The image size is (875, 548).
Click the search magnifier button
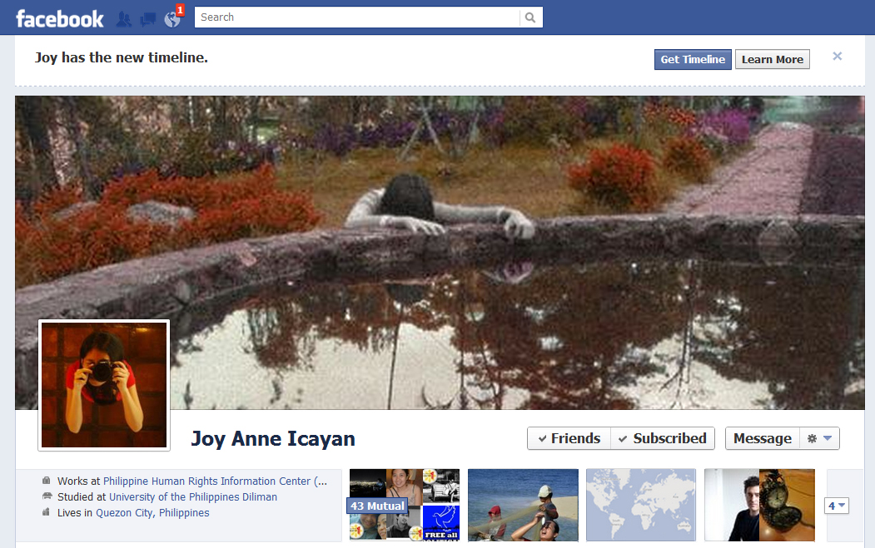coord(530,17)
